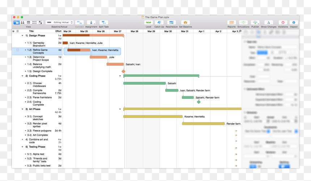Click the Design Phase summary bar
The height and width of the screenshot is (181, 311).
click(93, 35)
